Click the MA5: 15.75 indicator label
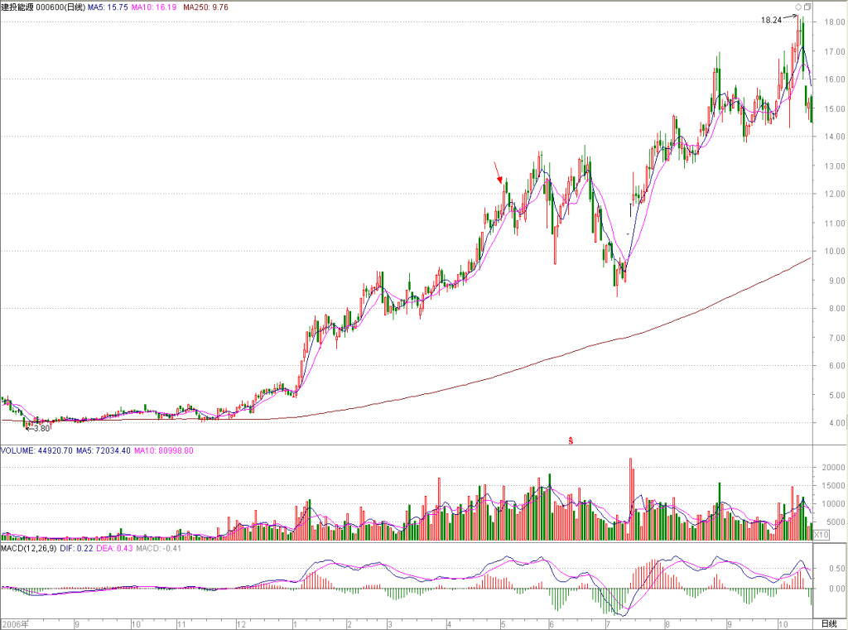Viewport: 848px width, 630px height. coord(108,7)
